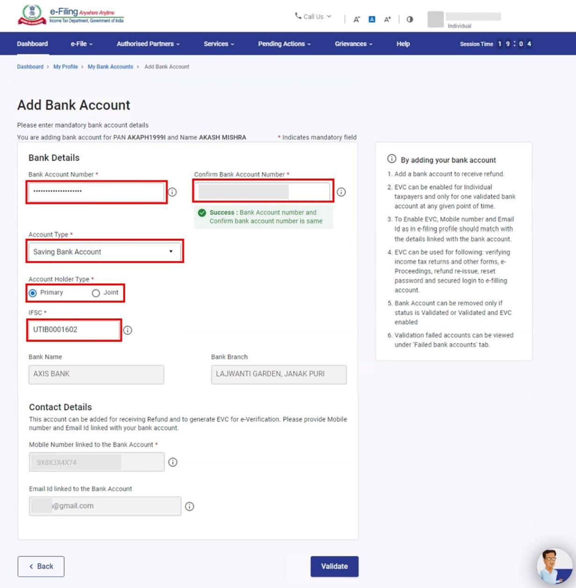Screen dimensions: 576x588
Task: Toggle the dark contrast mode icon
Action: point(410,19)
